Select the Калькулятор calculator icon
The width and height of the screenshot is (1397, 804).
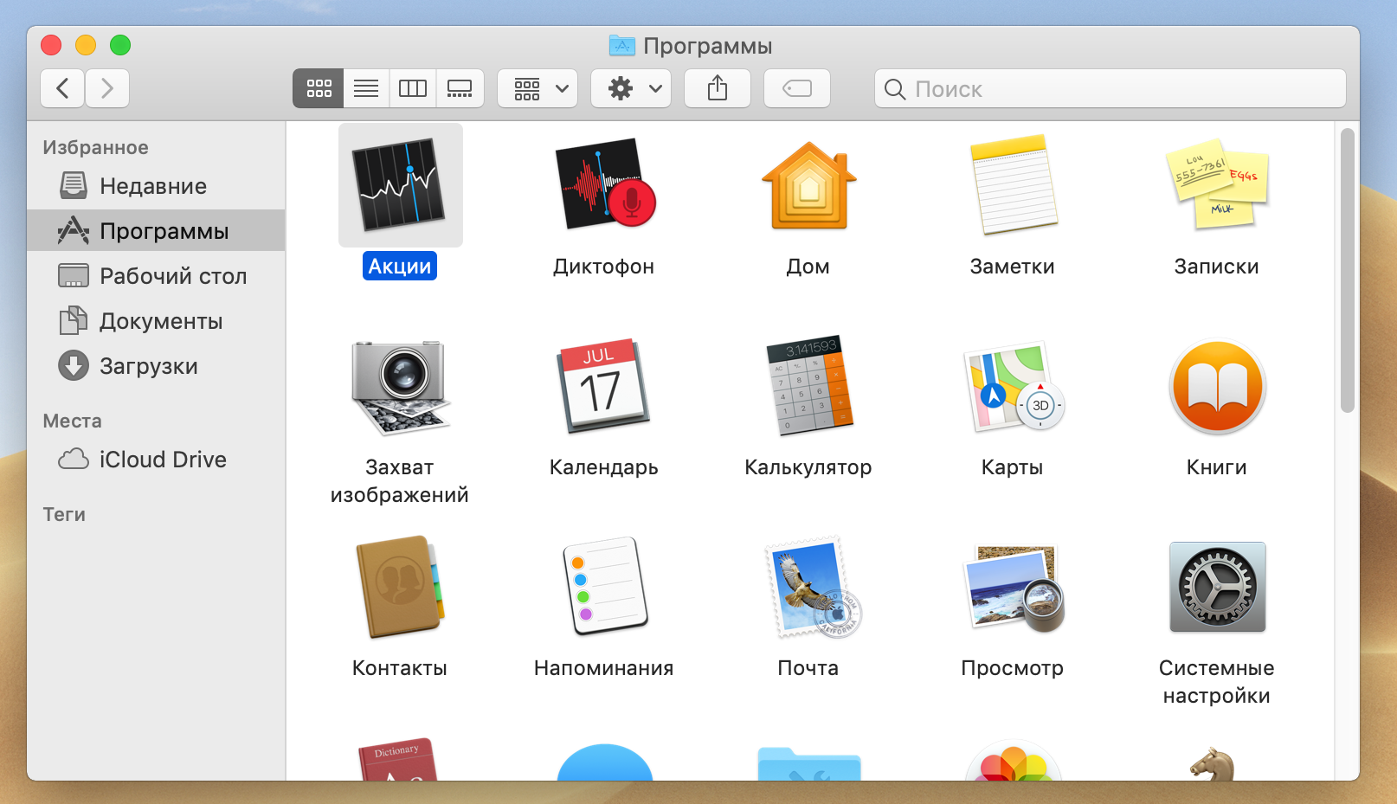[x=808, y=386]
